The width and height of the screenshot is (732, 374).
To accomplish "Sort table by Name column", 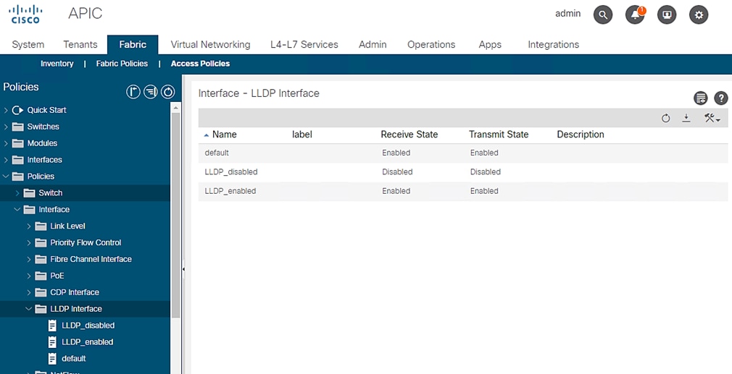I will 224,135.
